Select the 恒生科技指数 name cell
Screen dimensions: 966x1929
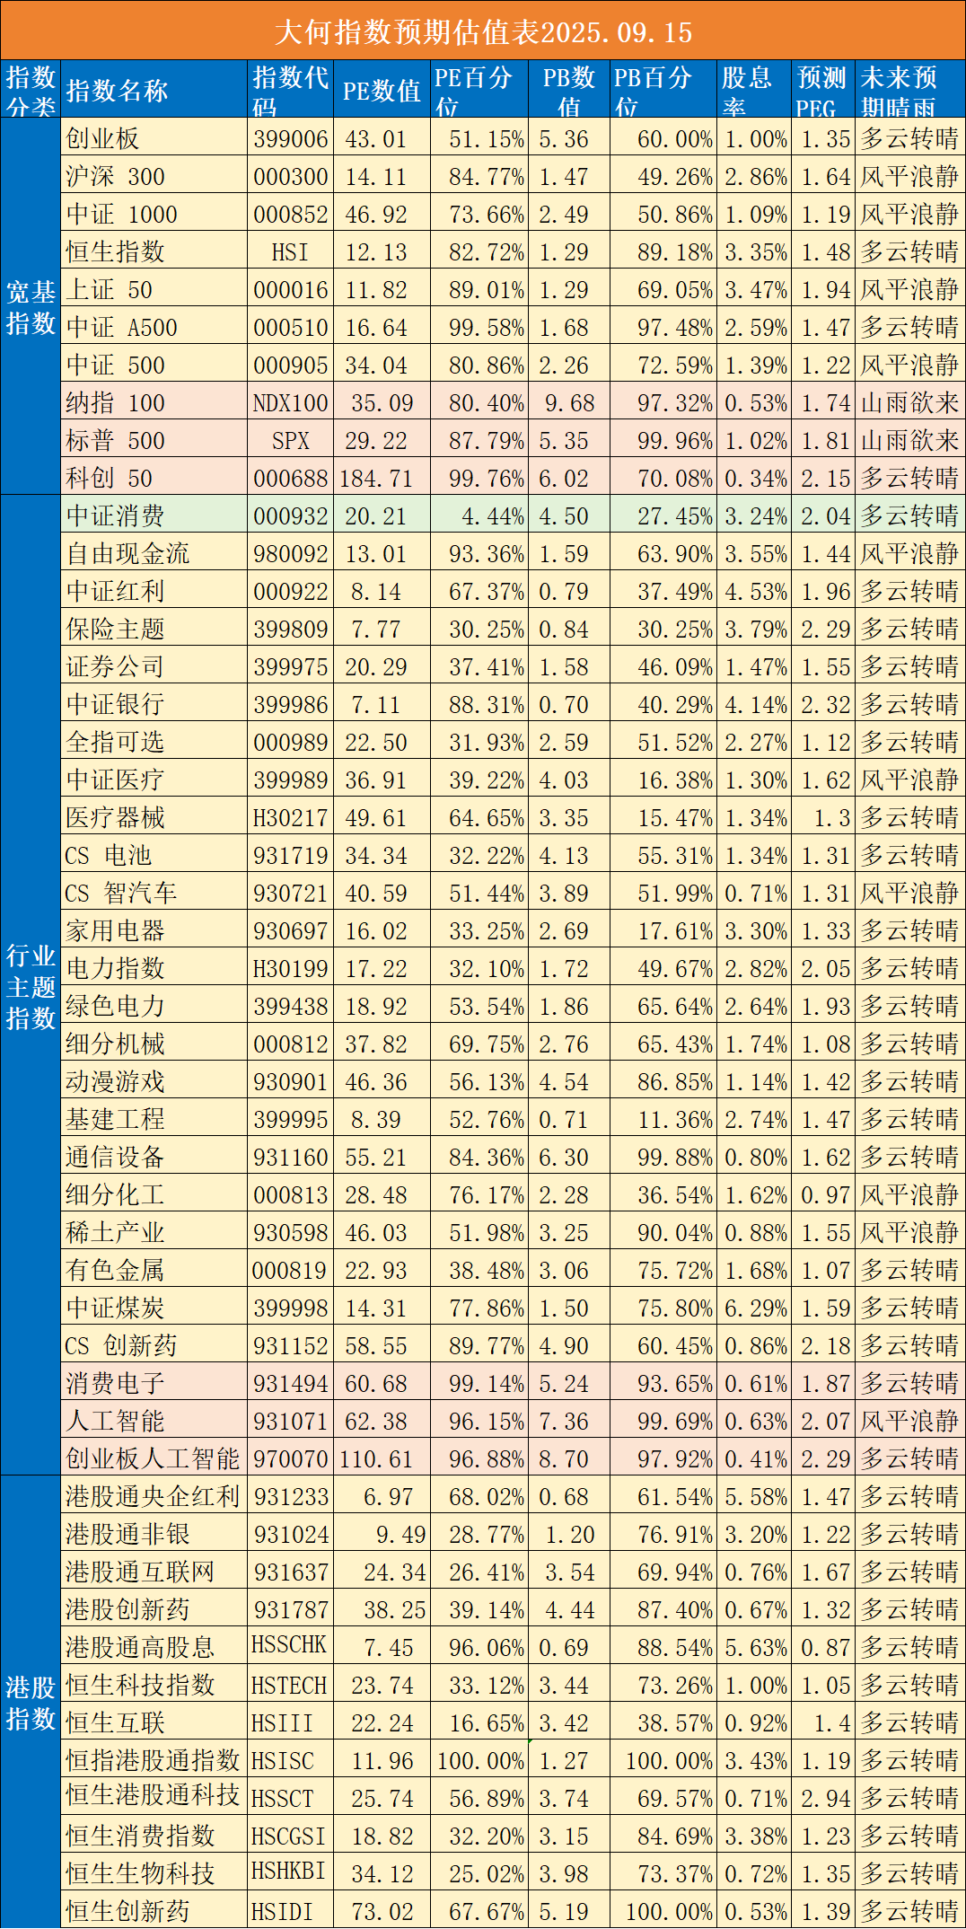point(140,1686)
